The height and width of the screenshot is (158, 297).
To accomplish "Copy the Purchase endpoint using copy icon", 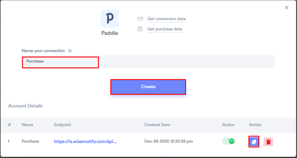I will coord(254,141).
